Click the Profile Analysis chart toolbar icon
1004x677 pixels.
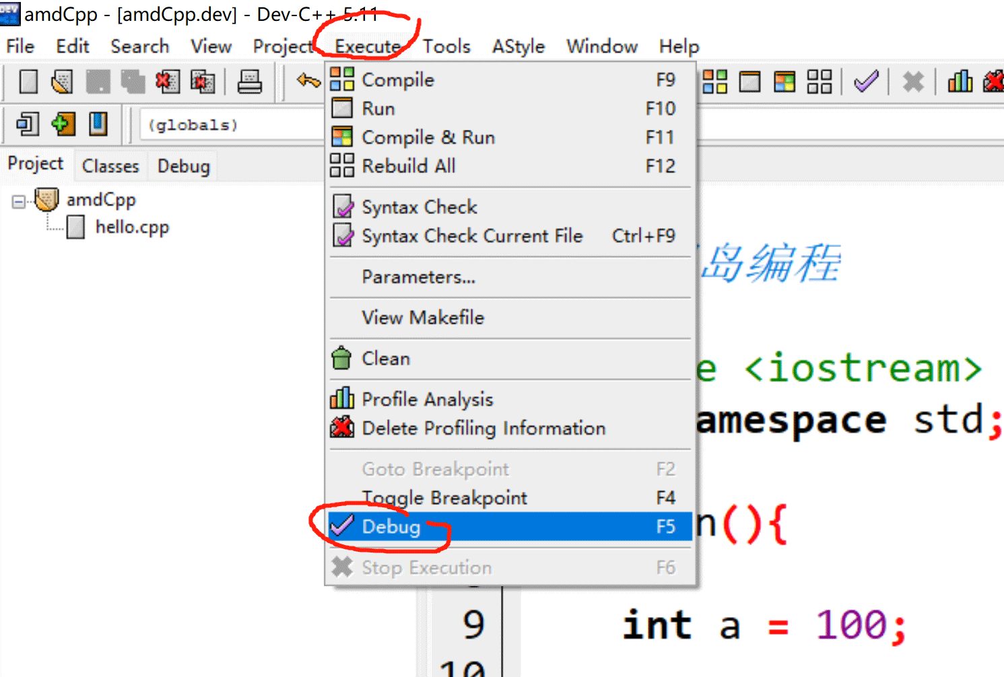960,82
